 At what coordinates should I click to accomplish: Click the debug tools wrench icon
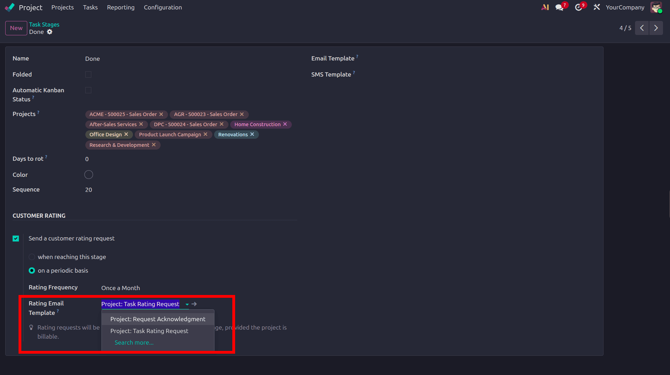(597, 7)
